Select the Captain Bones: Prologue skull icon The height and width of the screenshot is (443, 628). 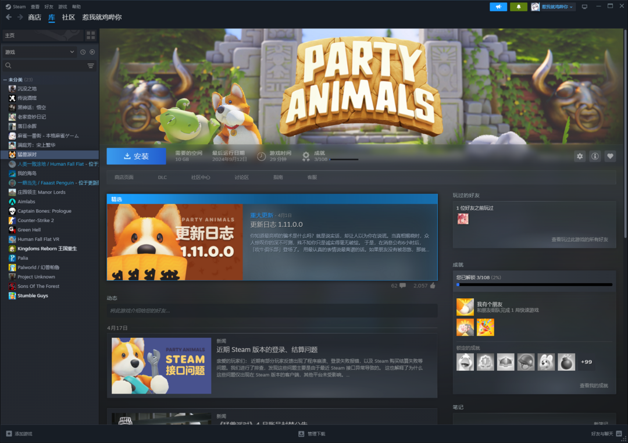pyautogui.click(x=12, y=211)
